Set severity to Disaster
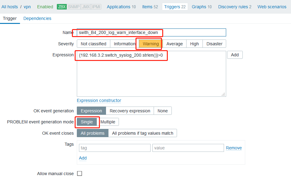The width and height of the screenshot is (291, 180). pos(214,44)
